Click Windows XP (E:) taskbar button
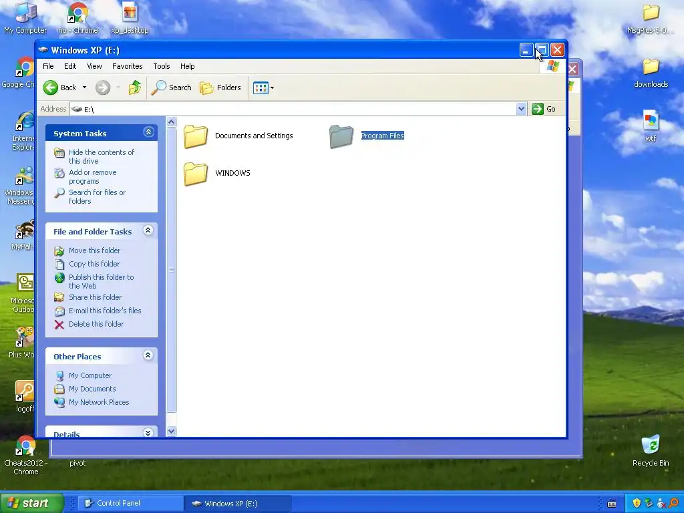684x513 pixels. [x=238, y=504]
